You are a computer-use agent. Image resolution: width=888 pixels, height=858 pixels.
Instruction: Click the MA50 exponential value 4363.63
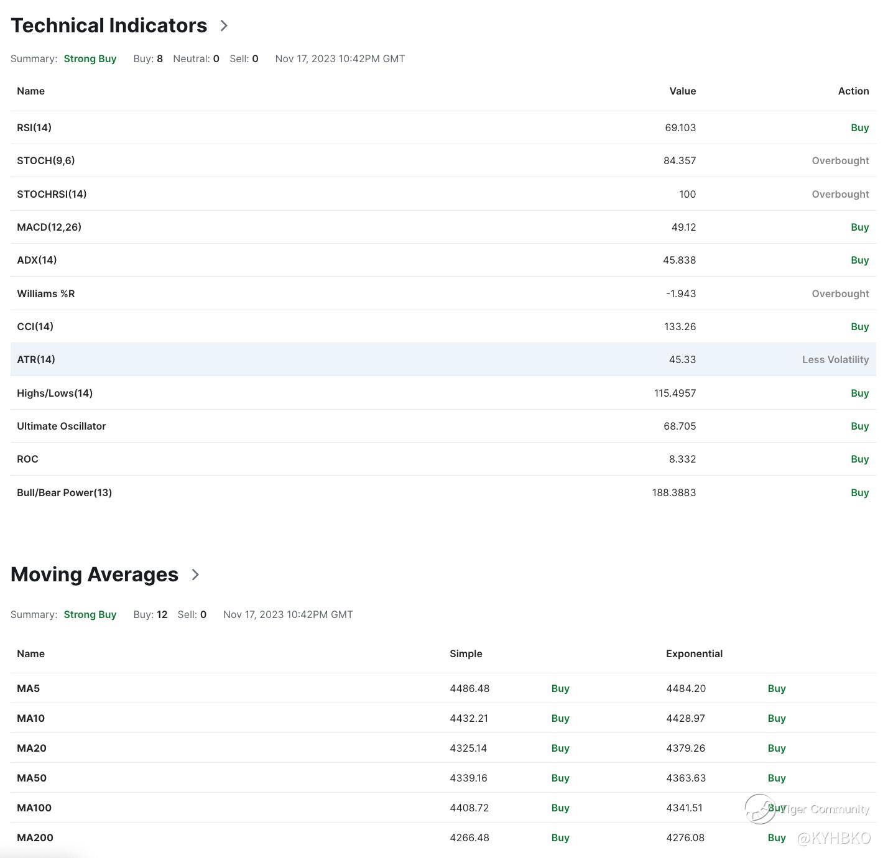click(686, 778)
